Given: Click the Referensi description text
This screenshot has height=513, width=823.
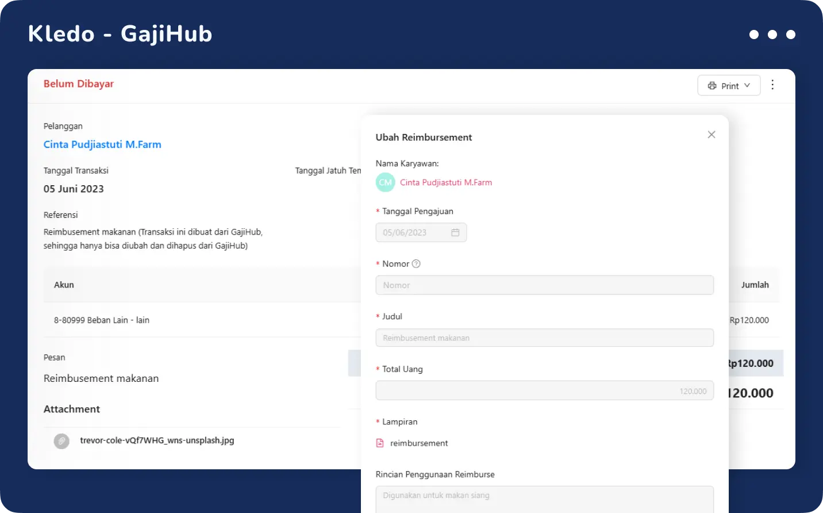Looking at the screenshot, I should click(x=153, y=239).
